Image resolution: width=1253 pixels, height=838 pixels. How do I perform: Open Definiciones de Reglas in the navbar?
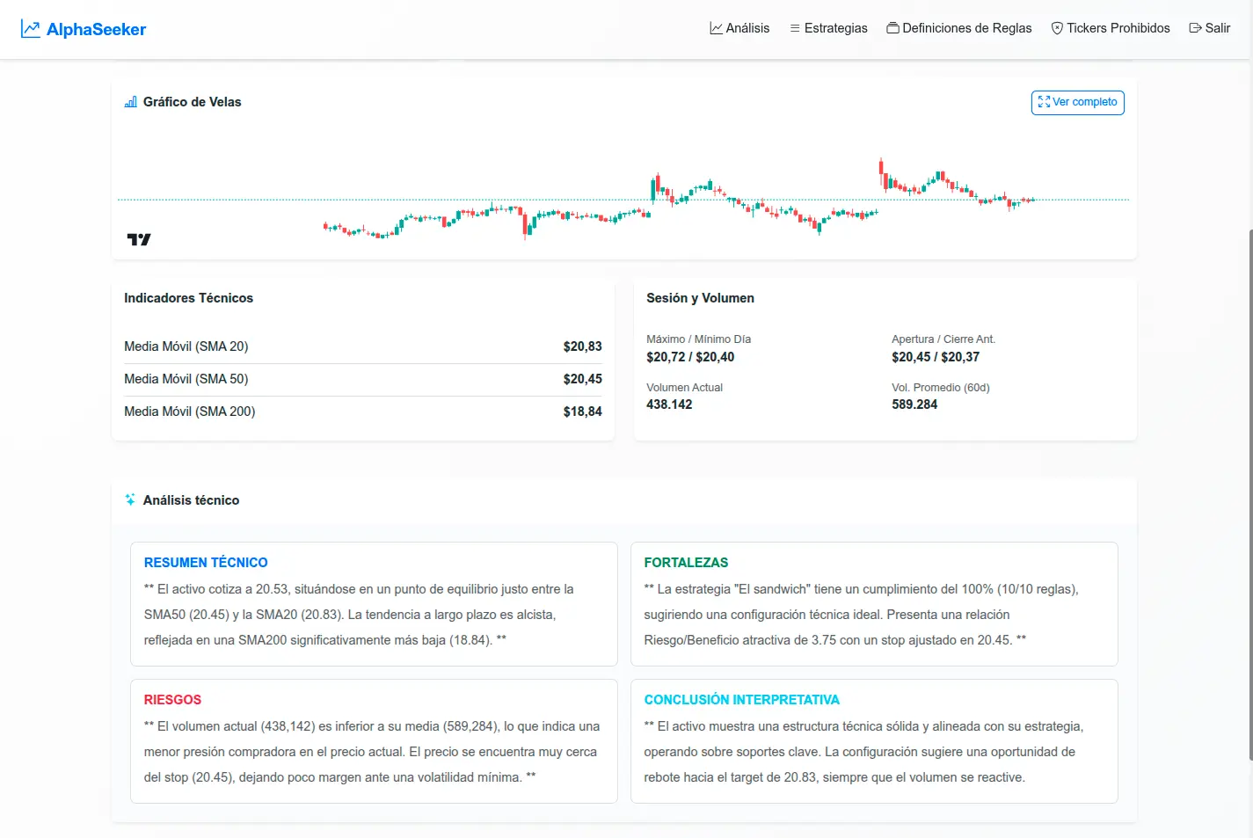click(x=959, y=28)
